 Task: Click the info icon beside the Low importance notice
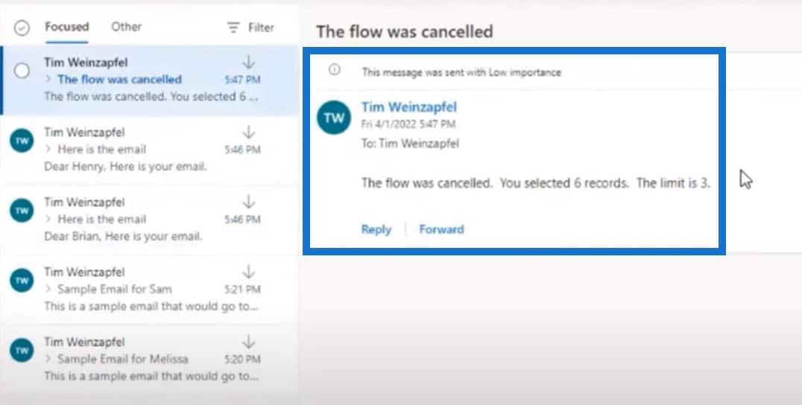[335, 70]
